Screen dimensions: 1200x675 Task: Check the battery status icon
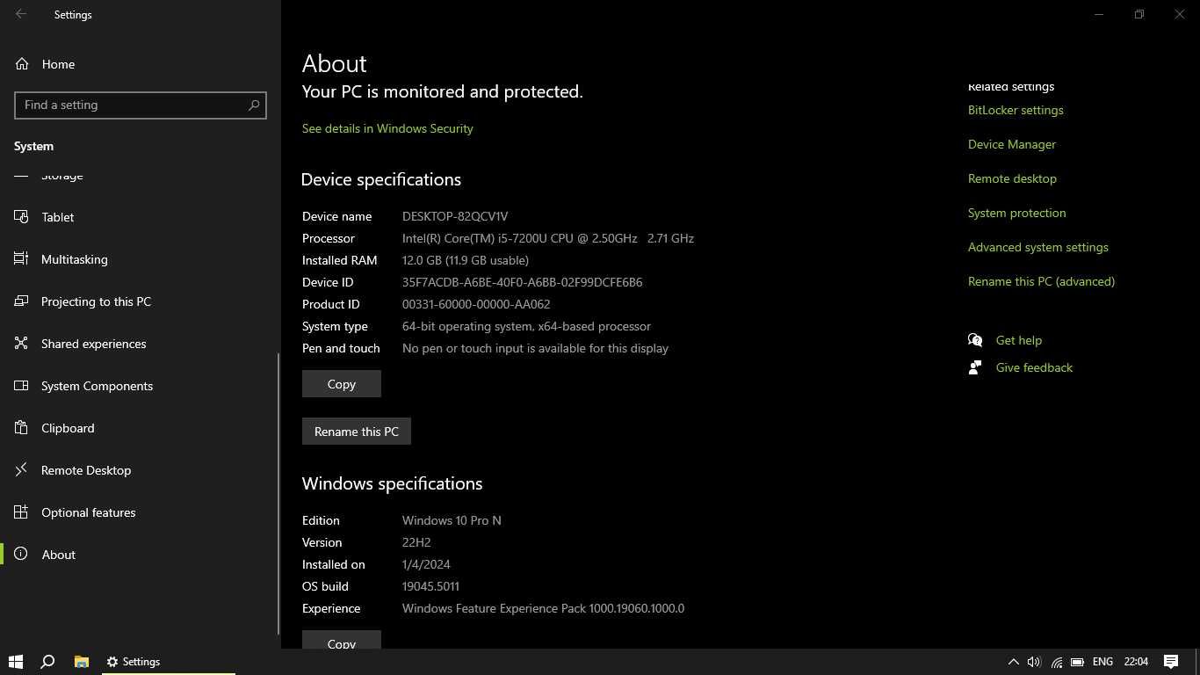click(x=1077, y=662)
